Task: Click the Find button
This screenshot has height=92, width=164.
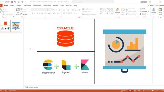Action: [142, 9]
